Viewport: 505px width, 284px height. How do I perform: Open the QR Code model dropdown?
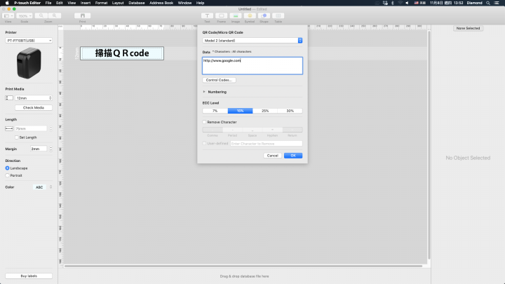click(252, 41)
